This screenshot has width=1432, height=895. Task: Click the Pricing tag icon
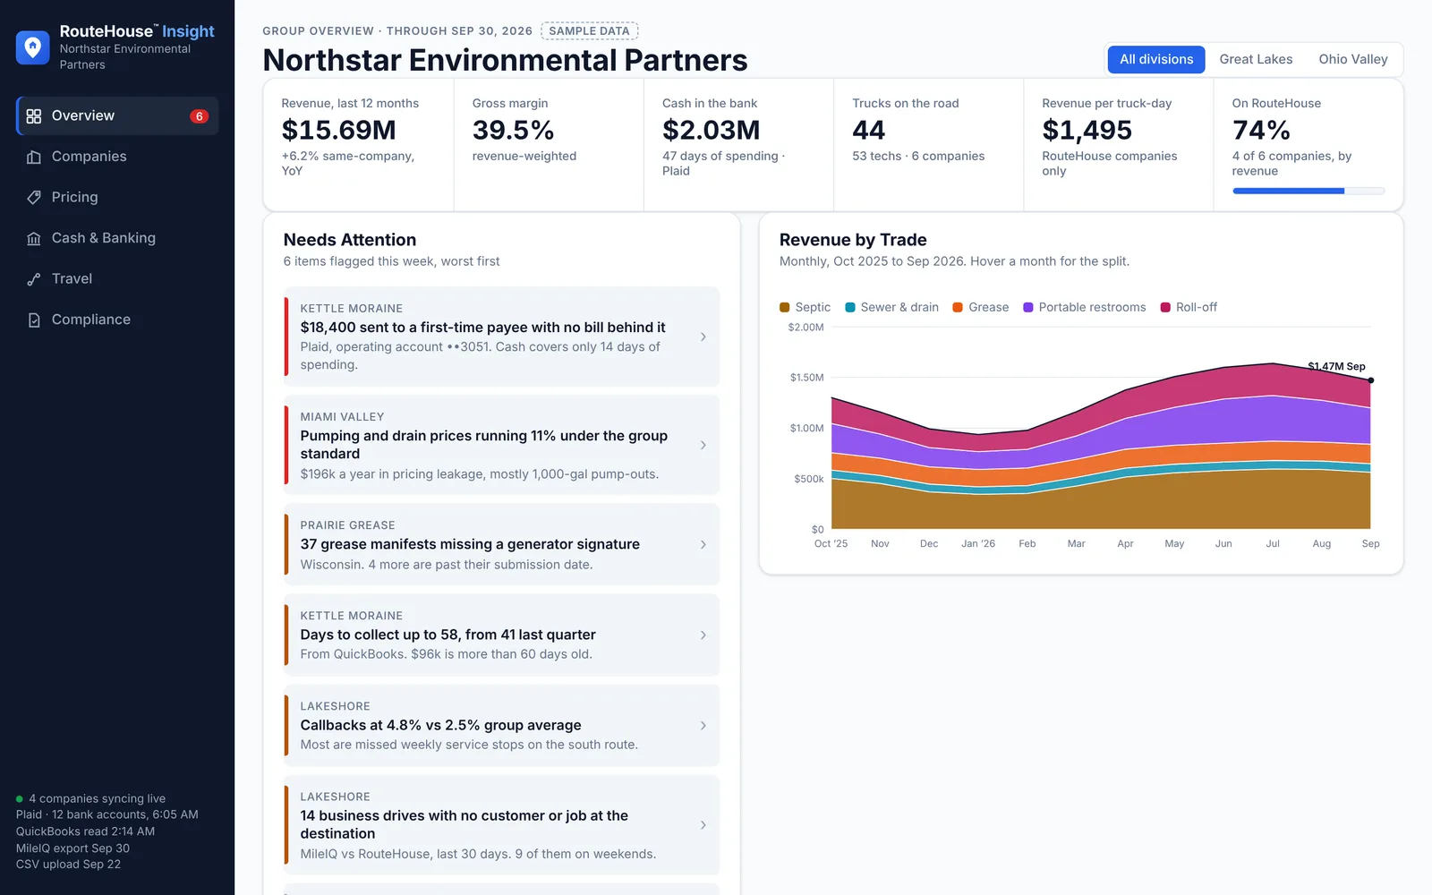pos(34,198)
